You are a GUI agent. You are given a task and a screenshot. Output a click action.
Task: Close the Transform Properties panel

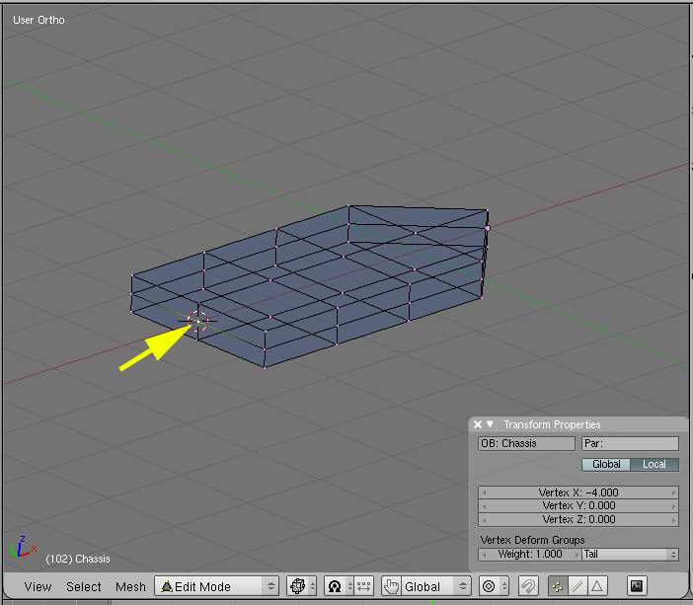coord(478,424)
